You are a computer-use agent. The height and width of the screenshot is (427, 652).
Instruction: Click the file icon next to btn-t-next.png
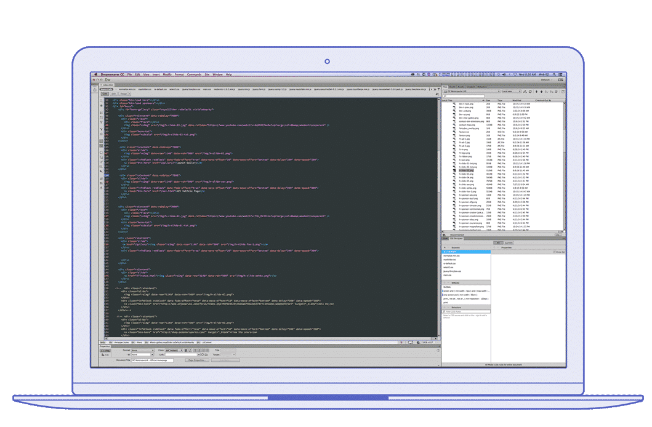click(454, 104)
